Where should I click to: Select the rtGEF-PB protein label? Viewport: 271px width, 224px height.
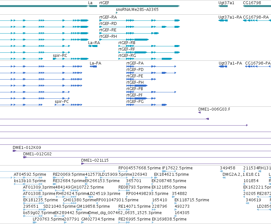coord(135,89)
